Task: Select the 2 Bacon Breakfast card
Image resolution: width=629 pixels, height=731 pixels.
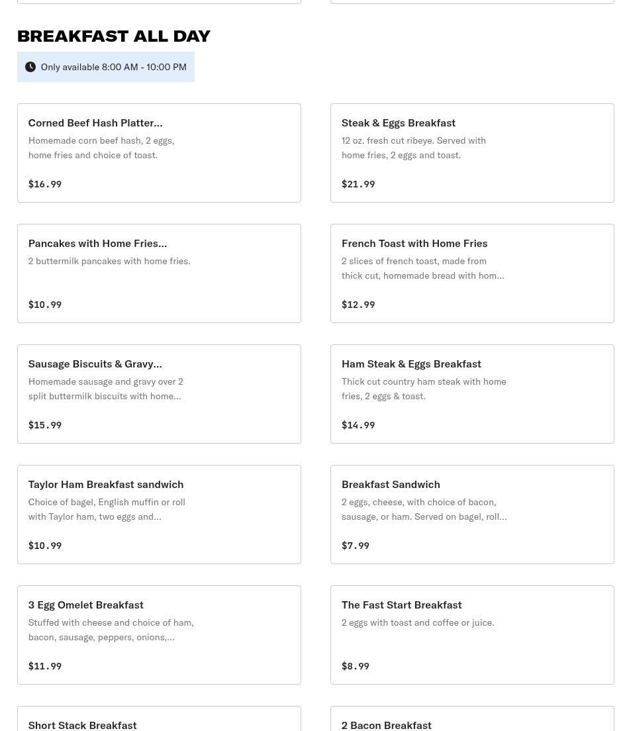Action: coord(472,718)
